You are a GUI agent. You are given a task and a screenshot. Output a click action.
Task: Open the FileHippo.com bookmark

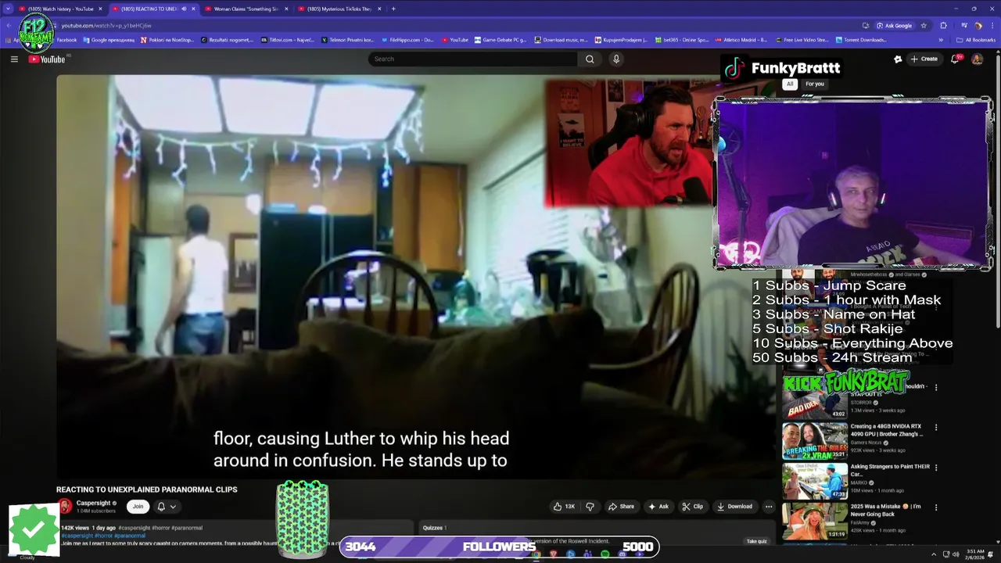coord(407,40)
